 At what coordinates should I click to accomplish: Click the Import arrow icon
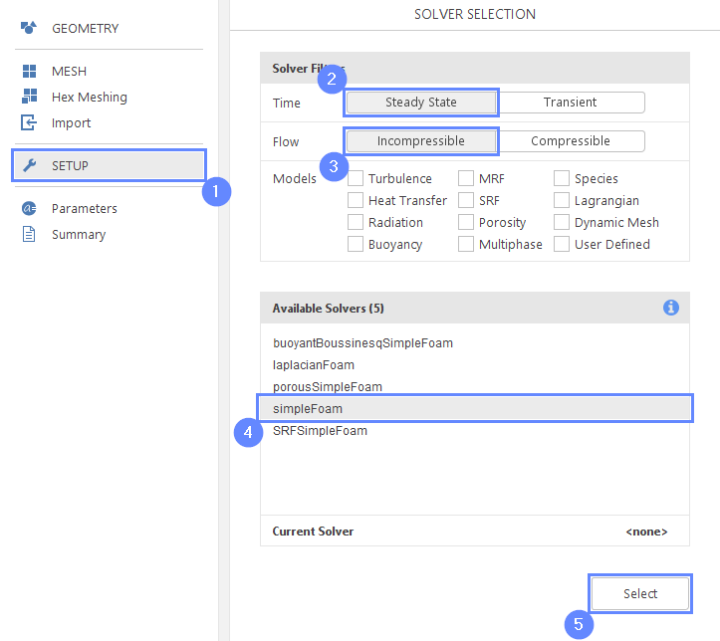tap(29, 123)
